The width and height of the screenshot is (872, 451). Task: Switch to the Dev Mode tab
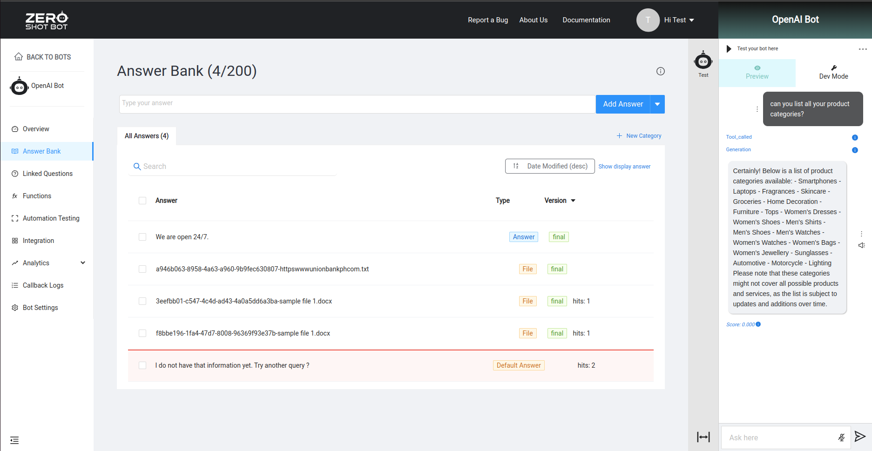[x=833, y=73]
